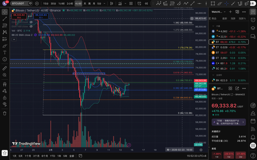Edit symbol notes in details panel
Screen dimensions: 257x160
pos(237,88)
